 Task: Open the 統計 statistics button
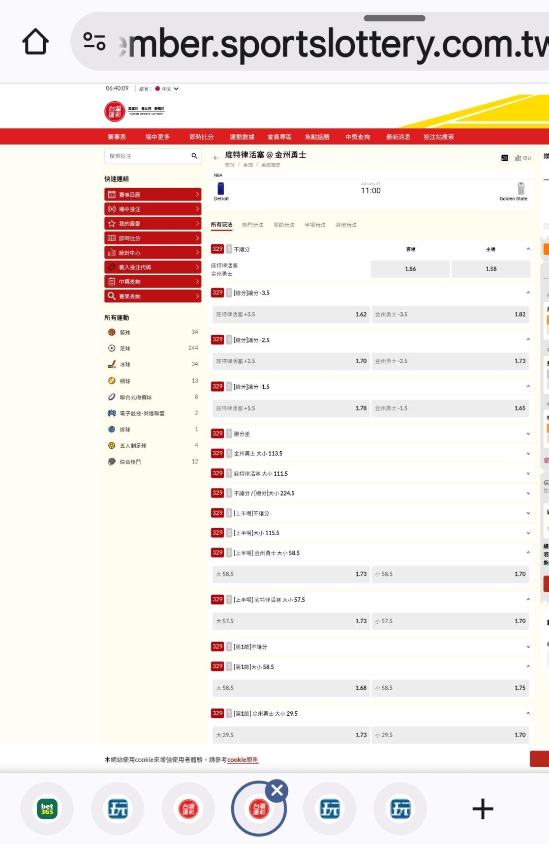tap(523, 158)
